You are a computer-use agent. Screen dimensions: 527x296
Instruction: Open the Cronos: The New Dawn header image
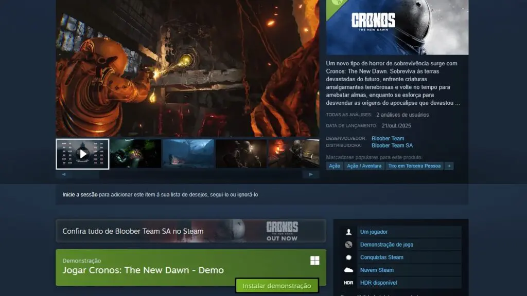397,27
